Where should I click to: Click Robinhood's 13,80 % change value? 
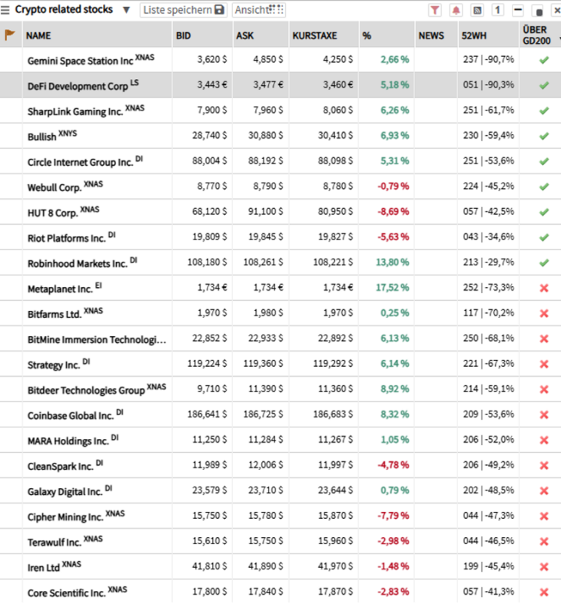(x=393, y=262)
